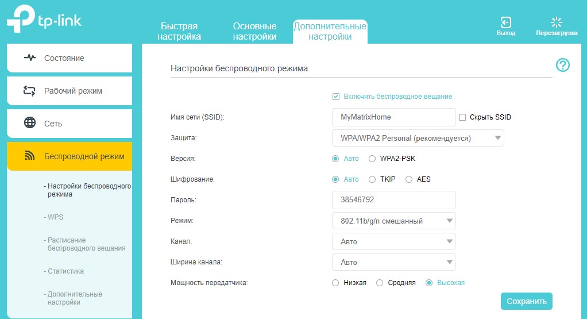The height and width of the screenshot is (319, 587).
Task: Click the Беспроводной режим signal icon
Action: coord(29,156)
